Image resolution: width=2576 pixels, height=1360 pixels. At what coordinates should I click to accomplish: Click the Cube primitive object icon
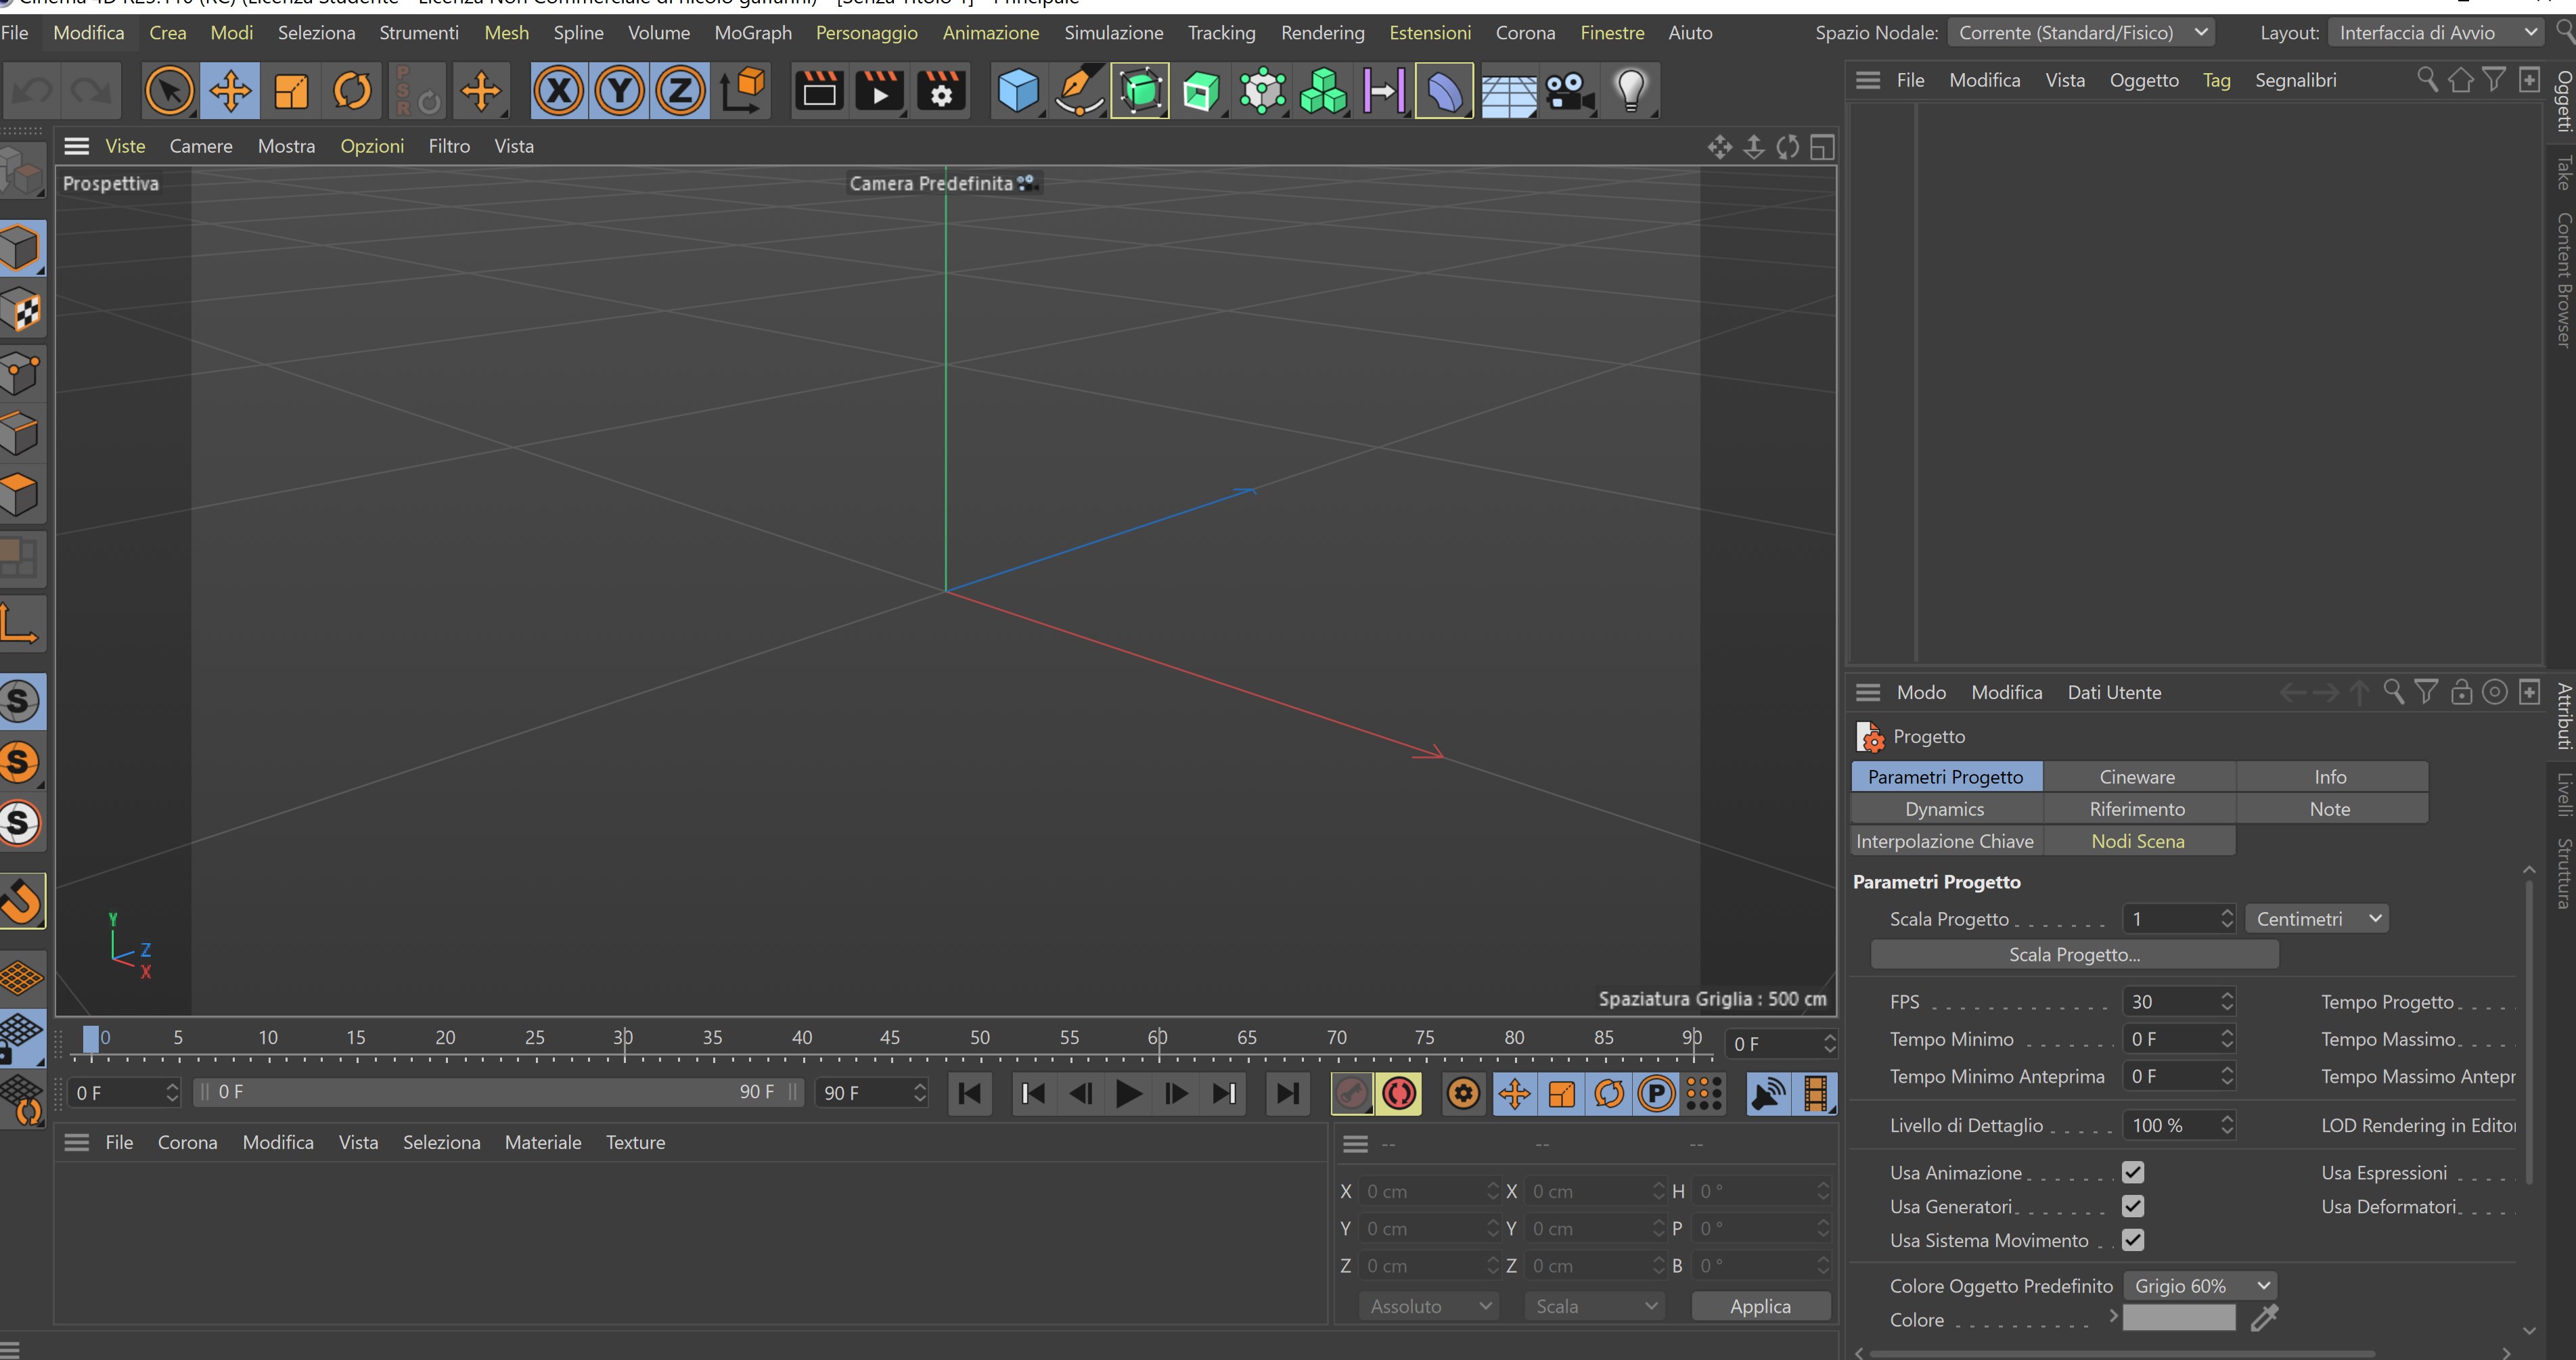pyautogui.click(x=1017, y=91)
